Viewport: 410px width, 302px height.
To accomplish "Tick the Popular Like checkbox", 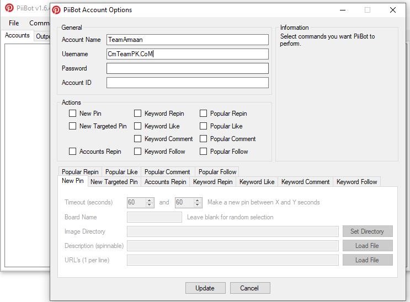I will coord(203,126).
